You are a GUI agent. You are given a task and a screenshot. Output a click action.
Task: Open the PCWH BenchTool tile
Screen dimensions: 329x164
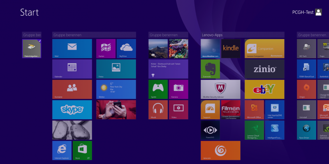coord(306,69)
